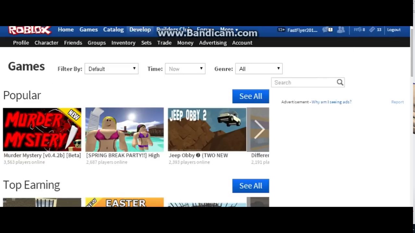Open Profile in the sub-navigation
The width and height of the screenshot is (415, 233).
tap(21, 43)
